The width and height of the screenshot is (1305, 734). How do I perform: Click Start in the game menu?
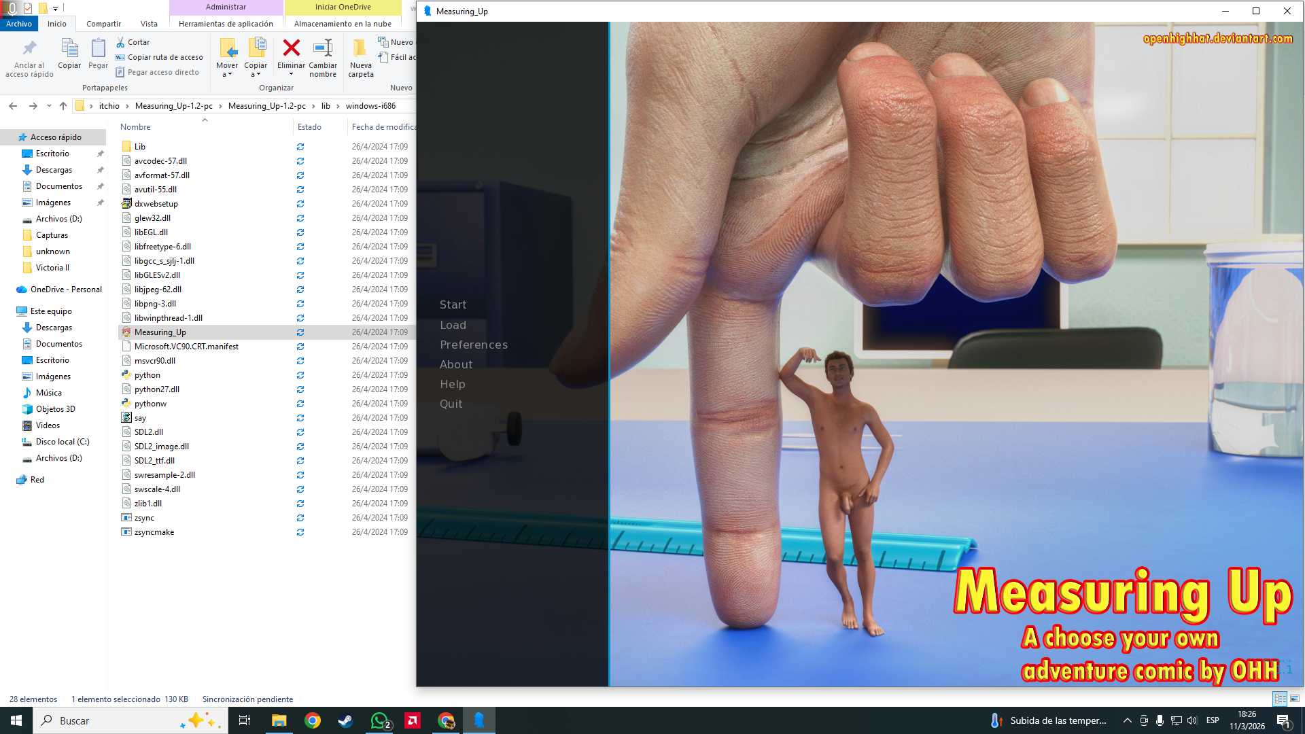click(453, 305)
